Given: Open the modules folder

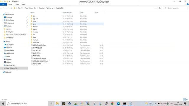Looking at the screenshot, I should click(x=36, y=42).
